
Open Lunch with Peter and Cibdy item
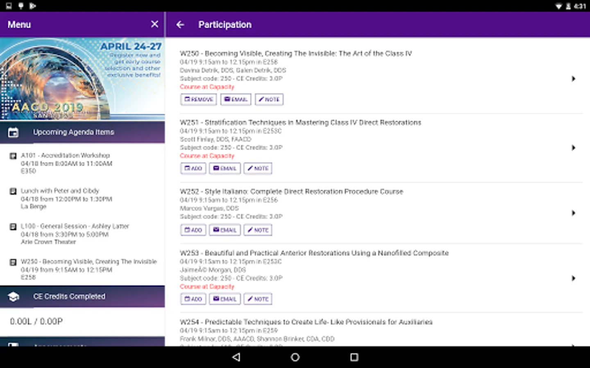[x=82, y=199]
